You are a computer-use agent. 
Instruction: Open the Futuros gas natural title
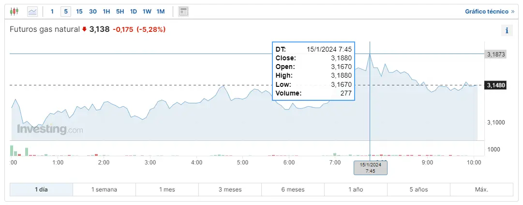pyautogui.click(x=45, y=29)
